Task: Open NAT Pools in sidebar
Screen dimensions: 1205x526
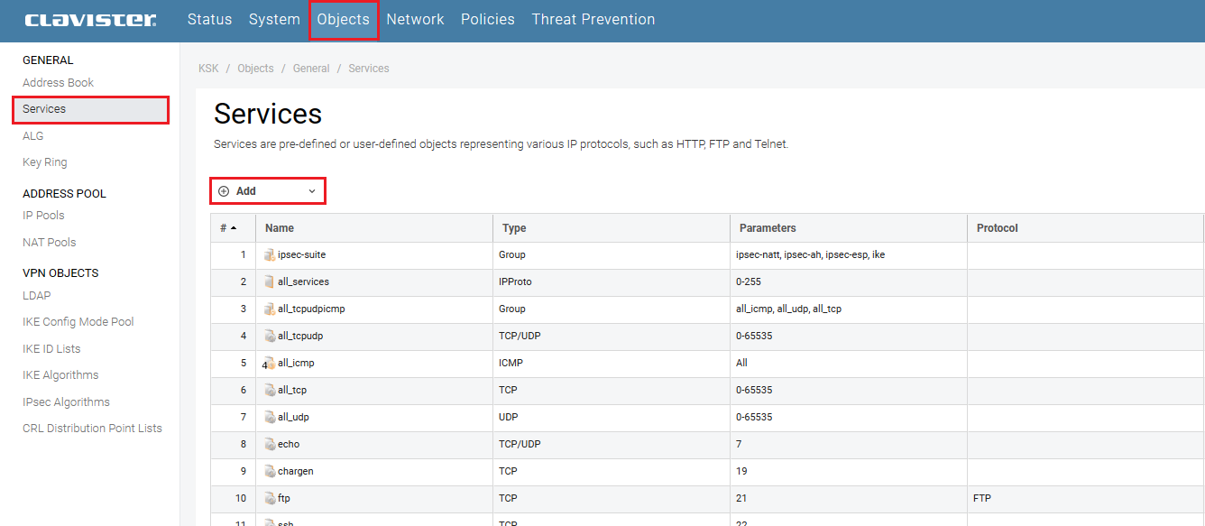Action: [49, 243]
